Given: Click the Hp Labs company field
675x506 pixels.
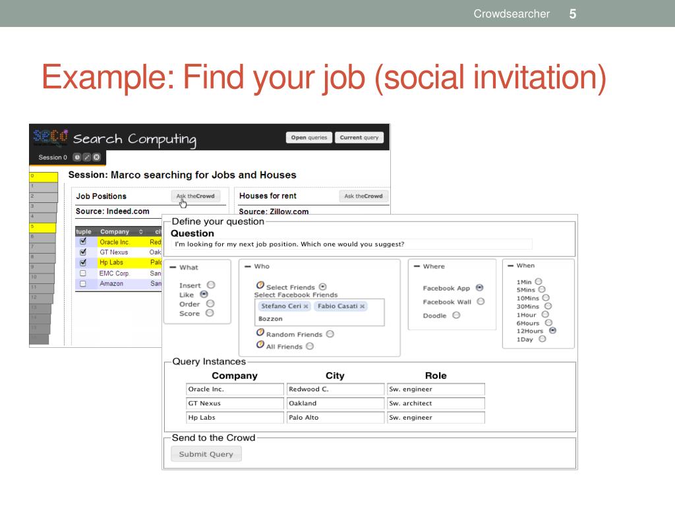Looking at the screenshot, I should [235, 418].
